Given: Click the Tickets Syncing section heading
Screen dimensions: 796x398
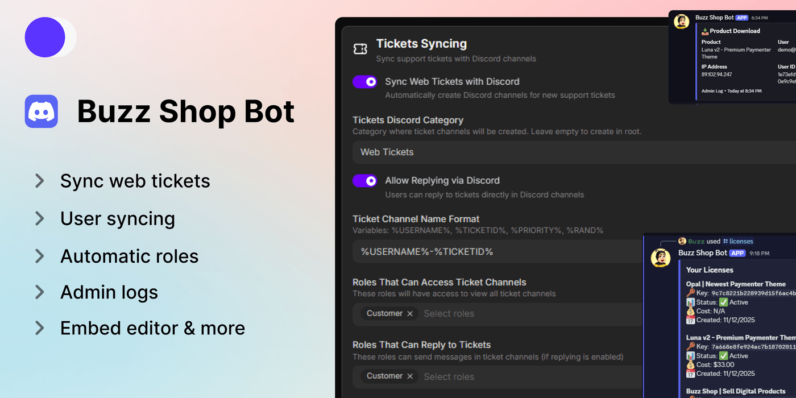Looking at the screenshot, I should coord(421,44).
